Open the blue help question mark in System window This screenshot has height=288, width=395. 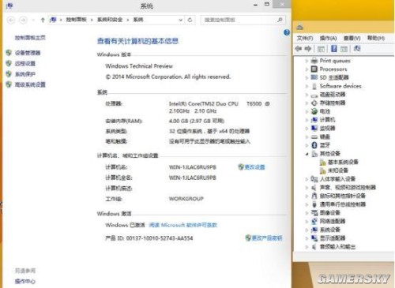[287, 32]
